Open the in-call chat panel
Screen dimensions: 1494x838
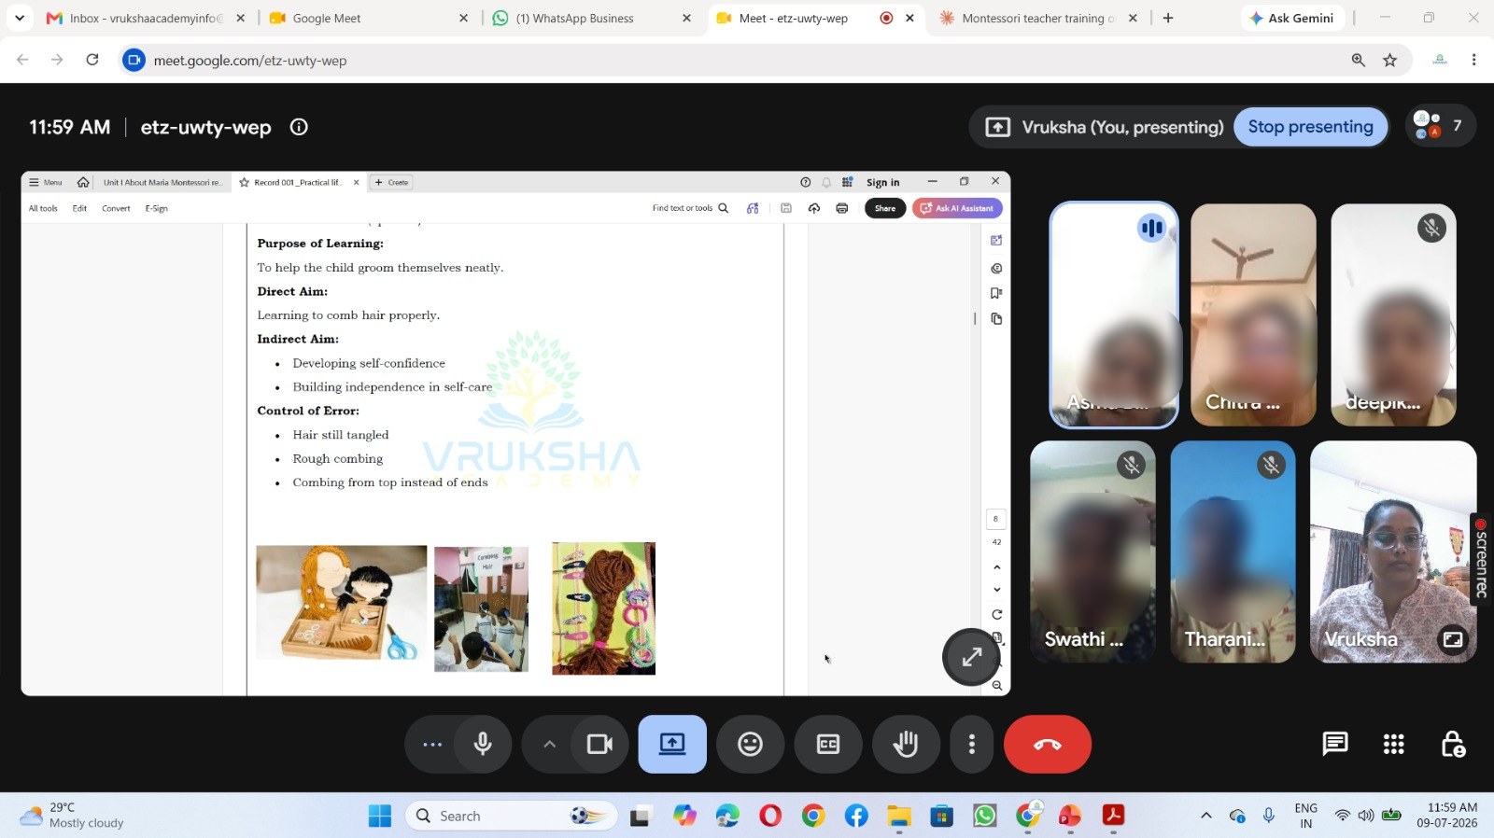1335,744
